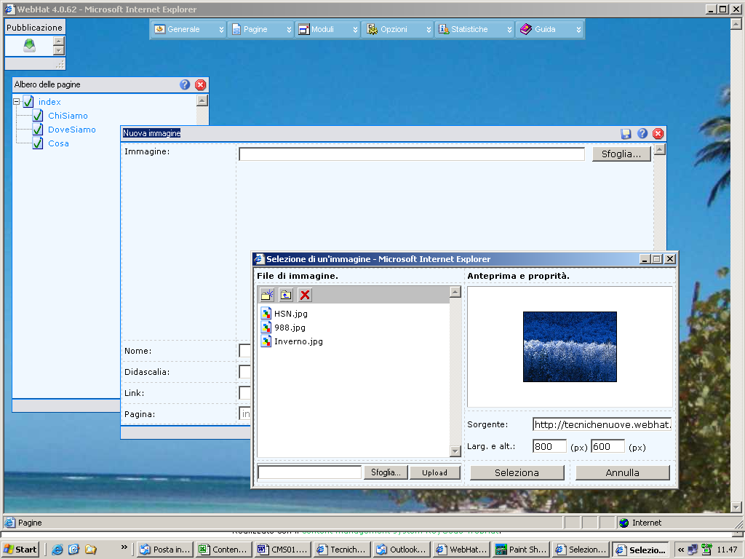Open the Cosa page link

(58, 143)
